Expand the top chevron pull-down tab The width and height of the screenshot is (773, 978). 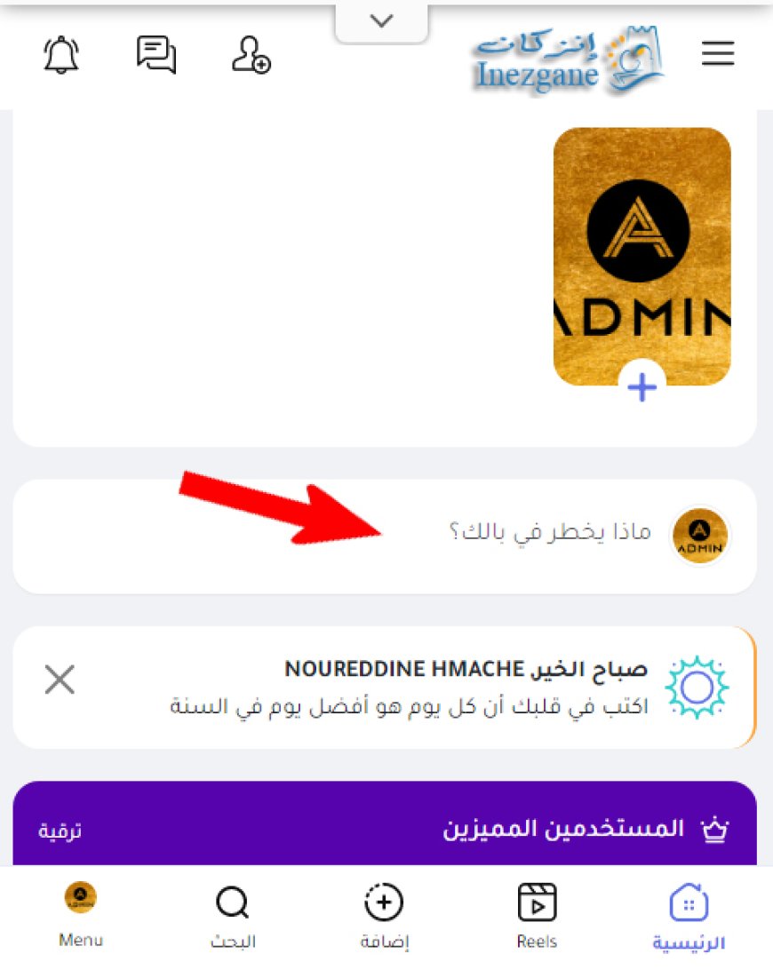tap(381, 21)
